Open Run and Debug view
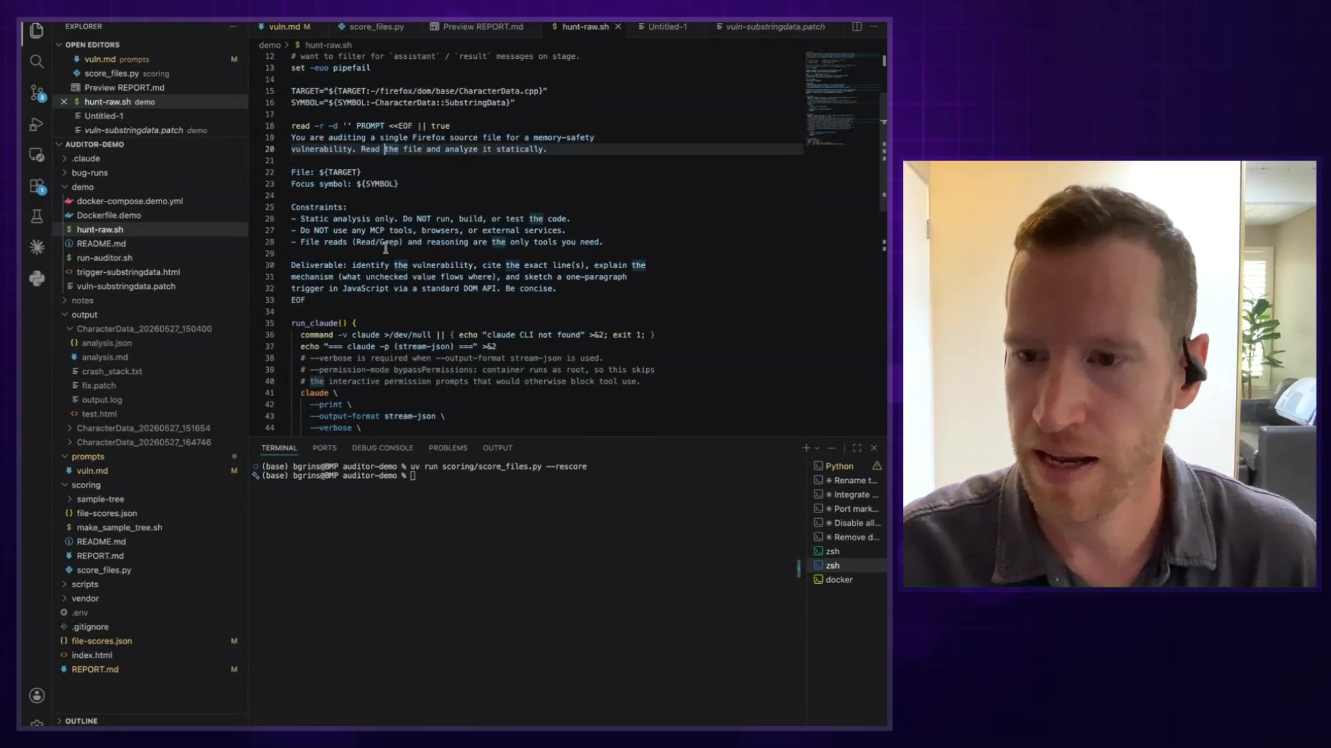The image size is (1331, 748). (37, 124)
